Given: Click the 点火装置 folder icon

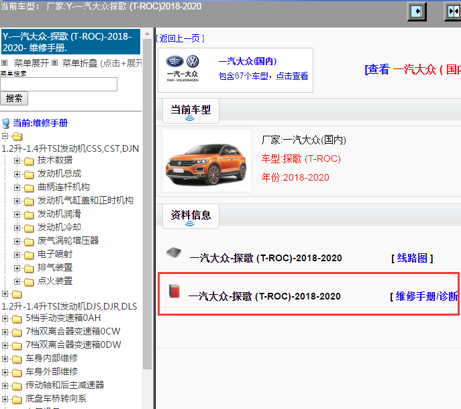Looking at the screenshot, I should click(29, 282).
